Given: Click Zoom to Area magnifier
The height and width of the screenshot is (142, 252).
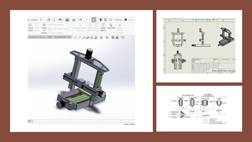Looking at the screenshot, I should [79, 37].
